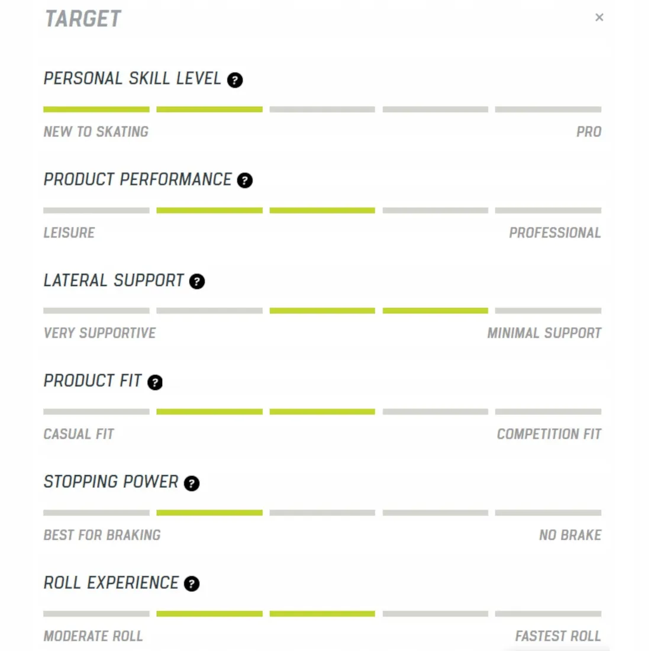Click help icon beside Personal Skill Level
The image size is (651, 651).
pyautogui.click(x=235, y=80)
